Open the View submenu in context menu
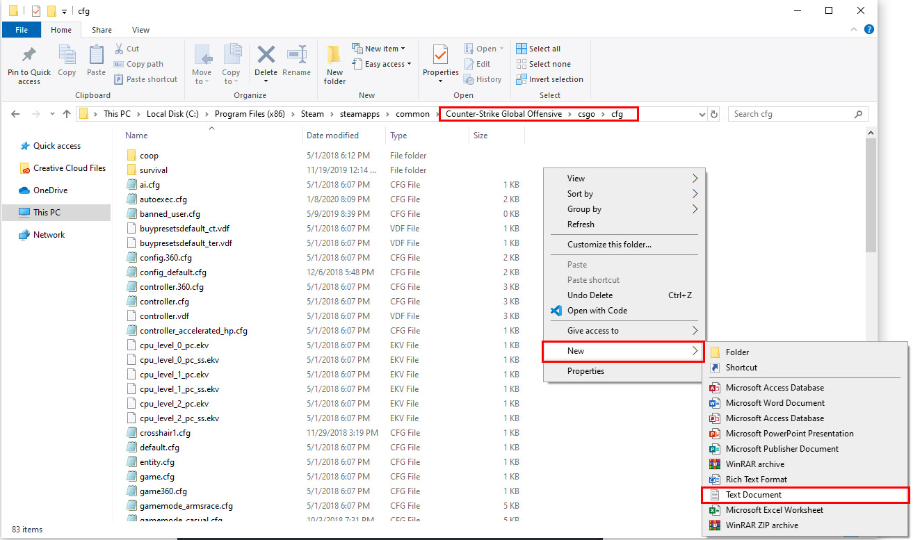The image size is (913, 540). 625,179
